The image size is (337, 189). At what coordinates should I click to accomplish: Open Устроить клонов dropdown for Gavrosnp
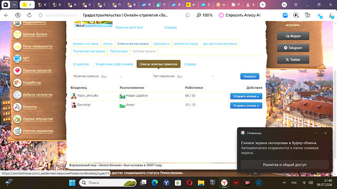246,106
